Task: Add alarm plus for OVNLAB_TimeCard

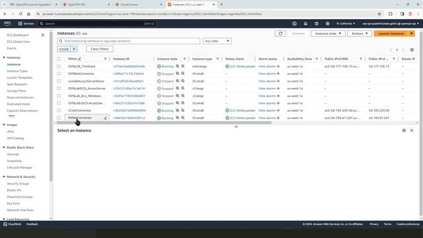Action: (x=278, y=66)
